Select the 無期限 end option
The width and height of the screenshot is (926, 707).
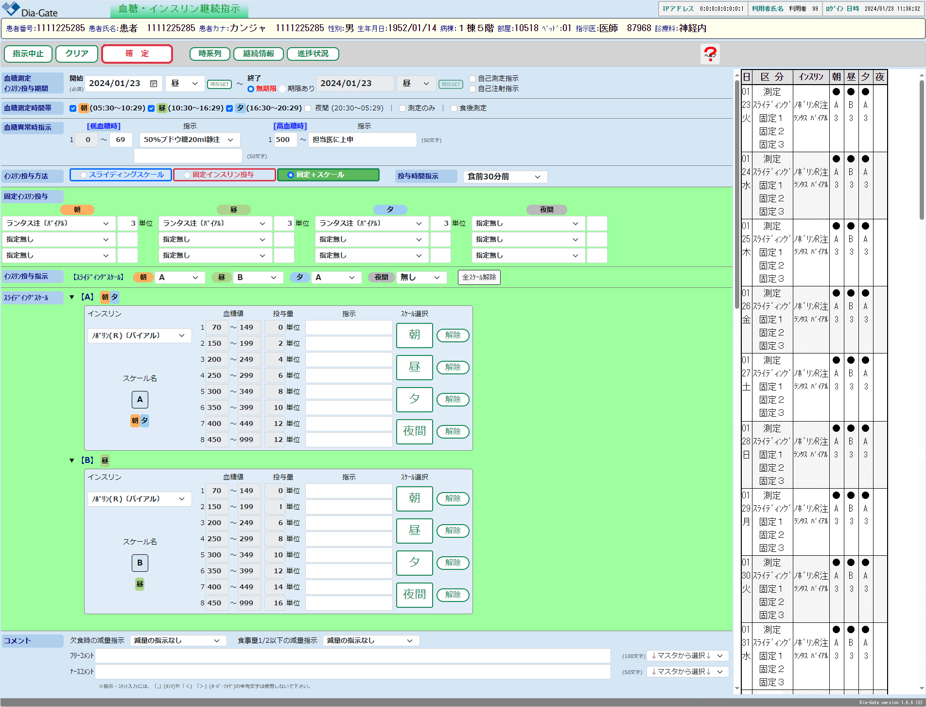click(x=251, y=89)
